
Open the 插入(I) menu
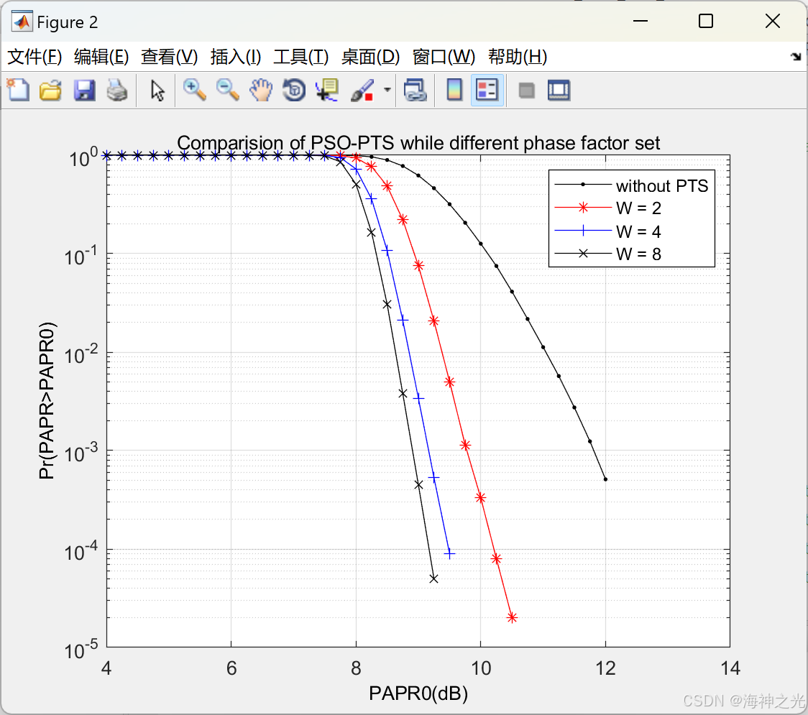pos(236,57)
